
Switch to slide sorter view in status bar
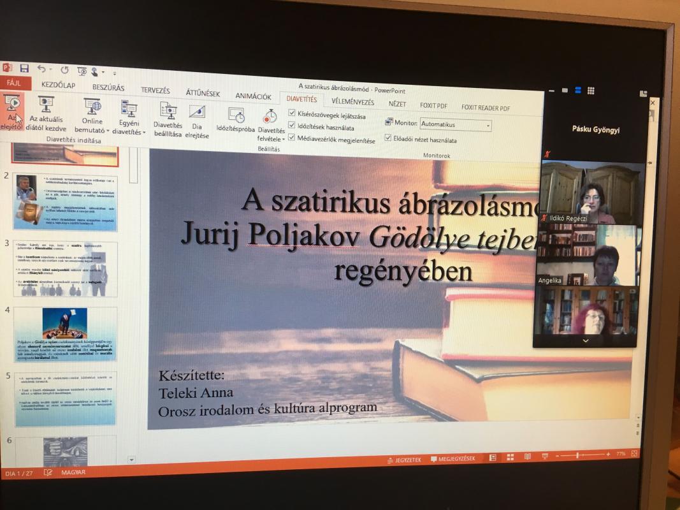(510, 457)
